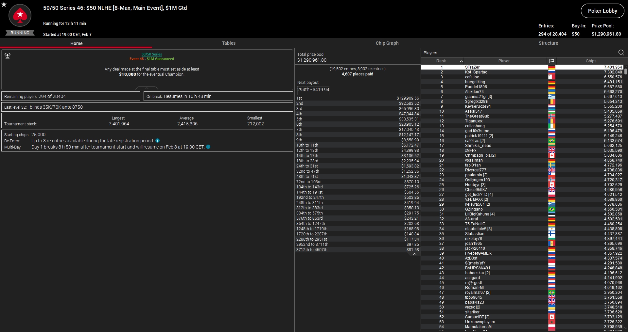628x332 pixels.
Task: Select player row god l0v3s me
Action: 522,131
